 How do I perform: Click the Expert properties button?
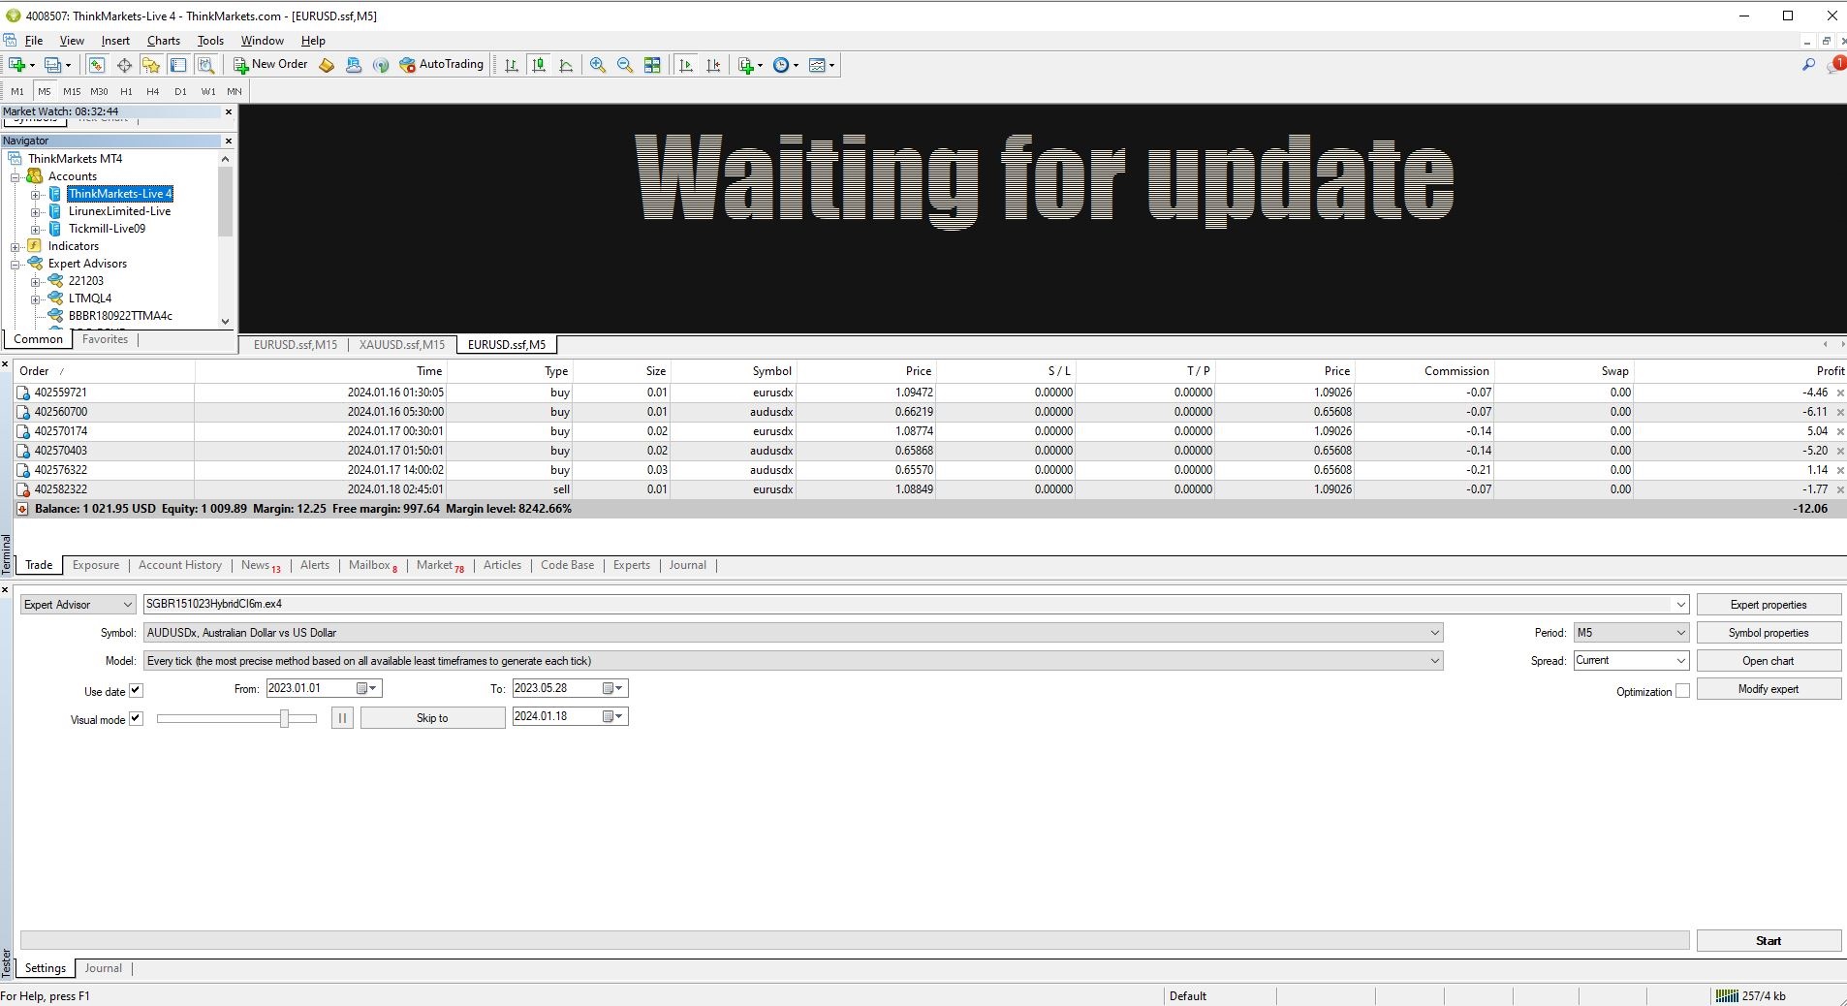point(1769,605)
